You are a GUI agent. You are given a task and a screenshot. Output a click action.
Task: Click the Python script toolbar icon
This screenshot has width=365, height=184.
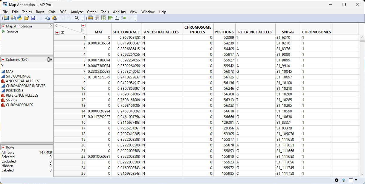click(x=20, y=18)
